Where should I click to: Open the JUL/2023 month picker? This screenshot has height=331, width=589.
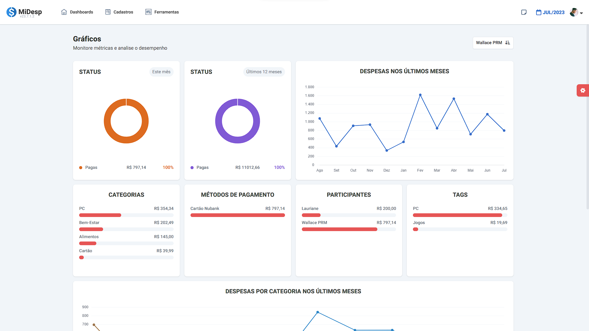tap(553, 12)
